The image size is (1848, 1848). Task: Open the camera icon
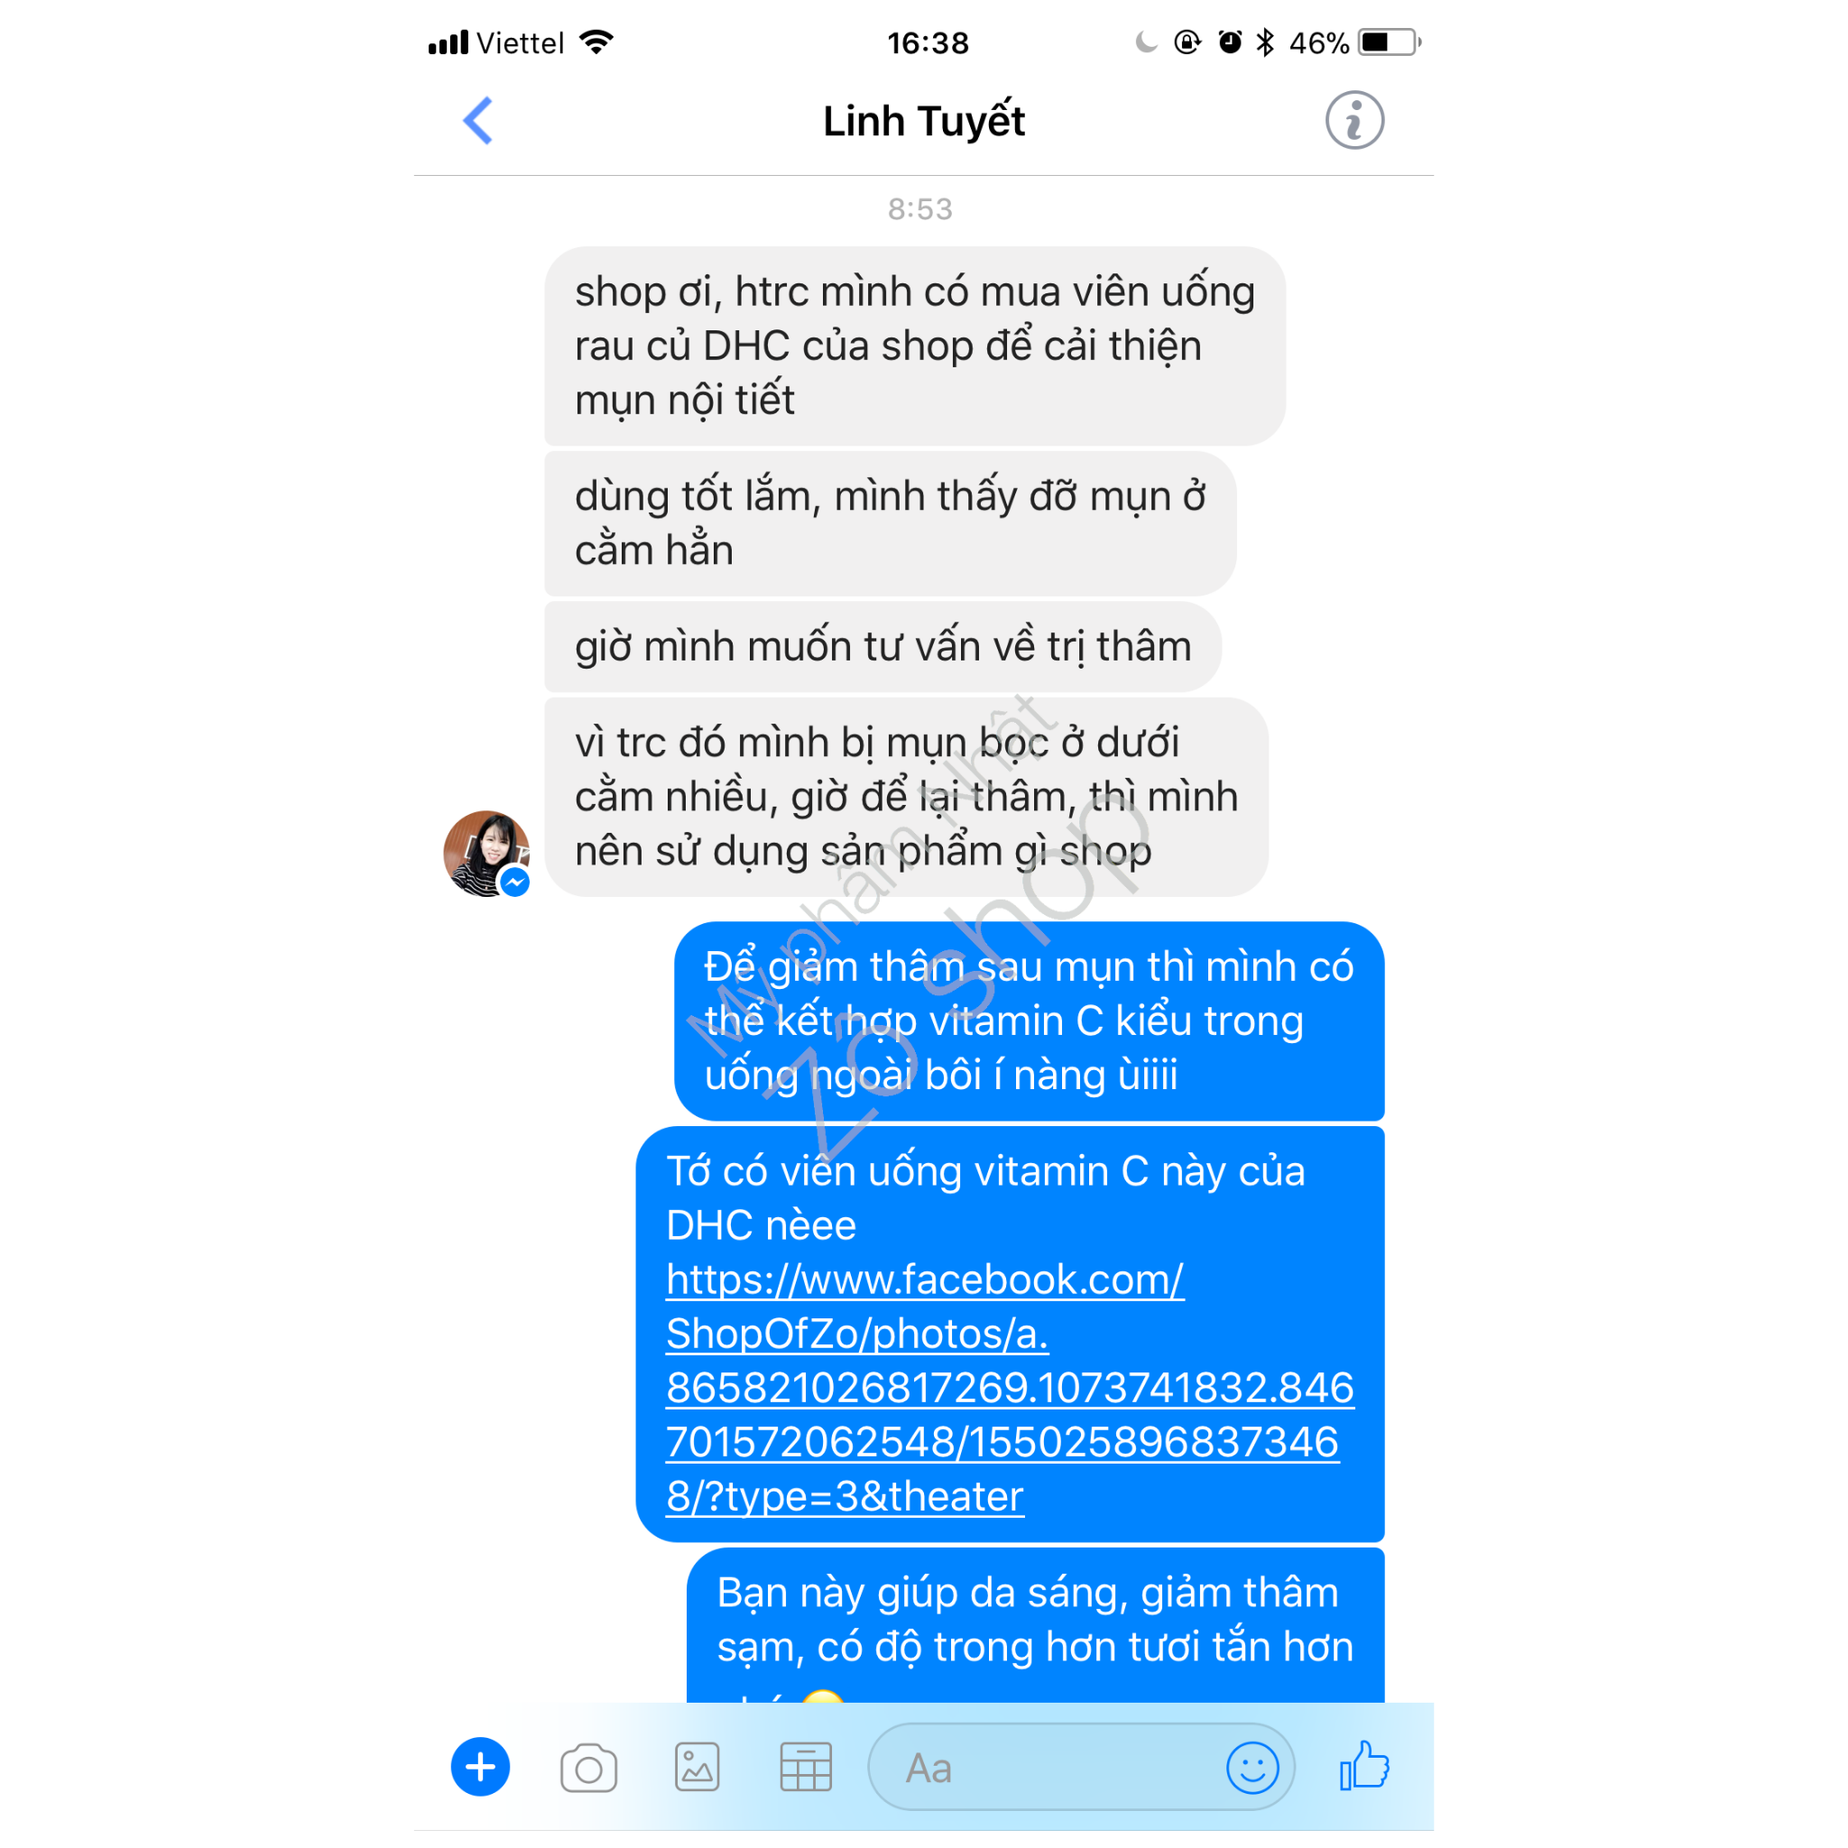(588, 1768)
